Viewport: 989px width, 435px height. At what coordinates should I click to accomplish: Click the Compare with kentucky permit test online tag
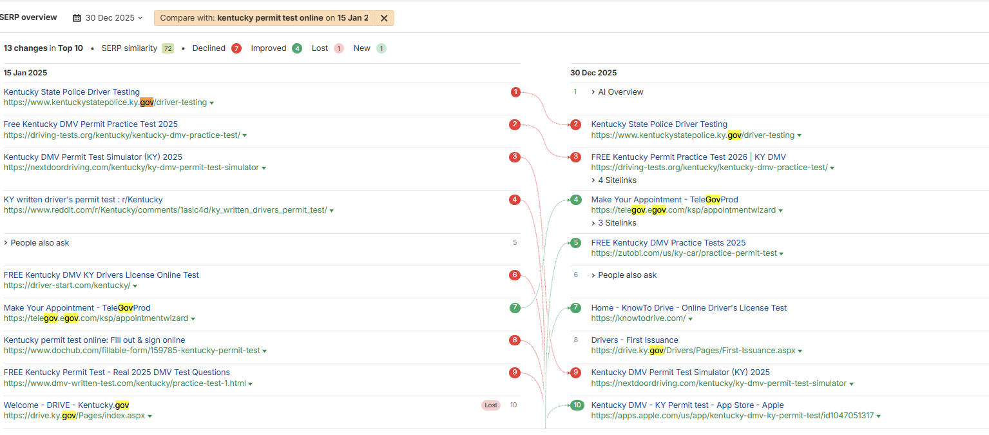pyautogui.click(x=264, y=18)
